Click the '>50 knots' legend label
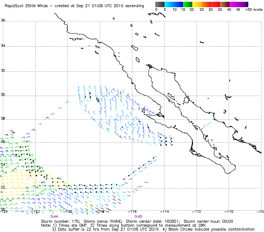The image size is (264, 232). pyautogui.click(x=254, y=10)
